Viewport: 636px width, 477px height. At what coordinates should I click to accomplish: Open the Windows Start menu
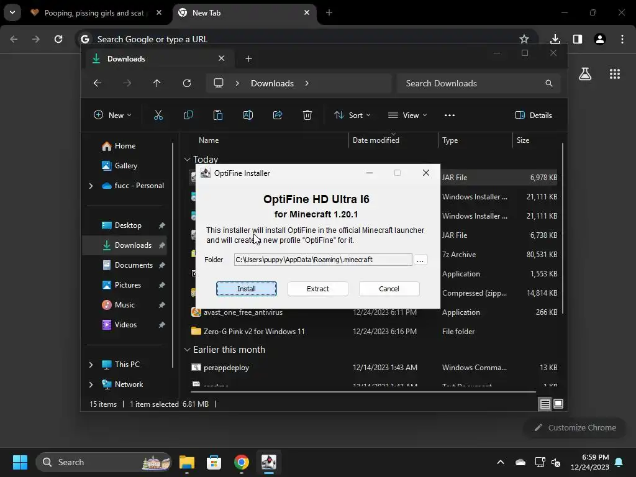20,462
